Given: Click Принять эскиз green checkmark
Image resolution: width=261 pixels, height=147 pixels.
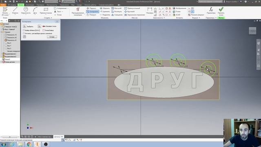Looking at the screenshot, I should [221, 11].
